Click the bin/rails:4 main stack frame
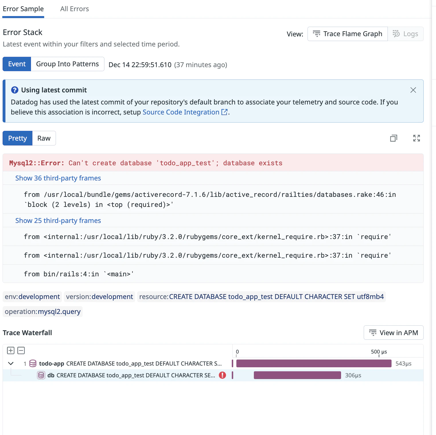 (213, 274)
